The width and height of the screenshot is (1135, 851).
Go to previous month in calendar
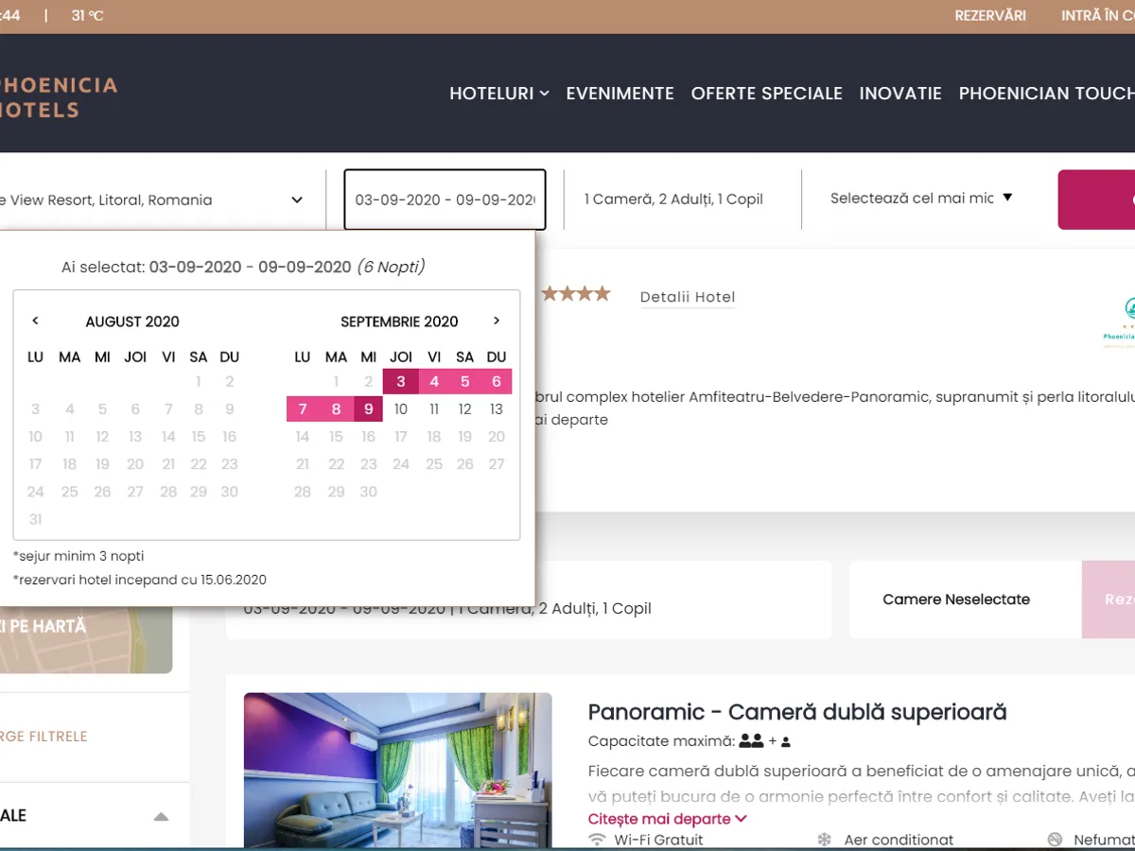(35, 321)
